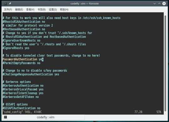Click the comment about tunneled clear text passwords
169x122 pixels.
coord(51,56)
